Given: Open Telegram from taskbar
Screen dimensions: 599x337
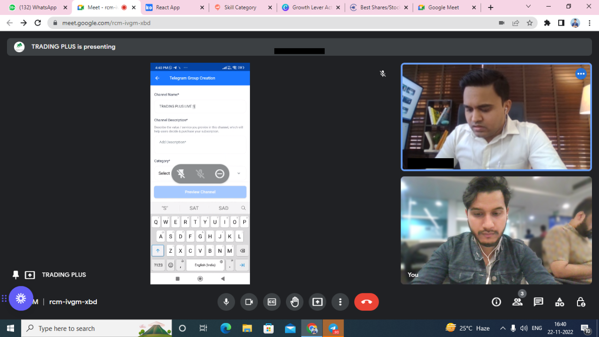Looking at the screenshot, I should (x=334, y=329).
